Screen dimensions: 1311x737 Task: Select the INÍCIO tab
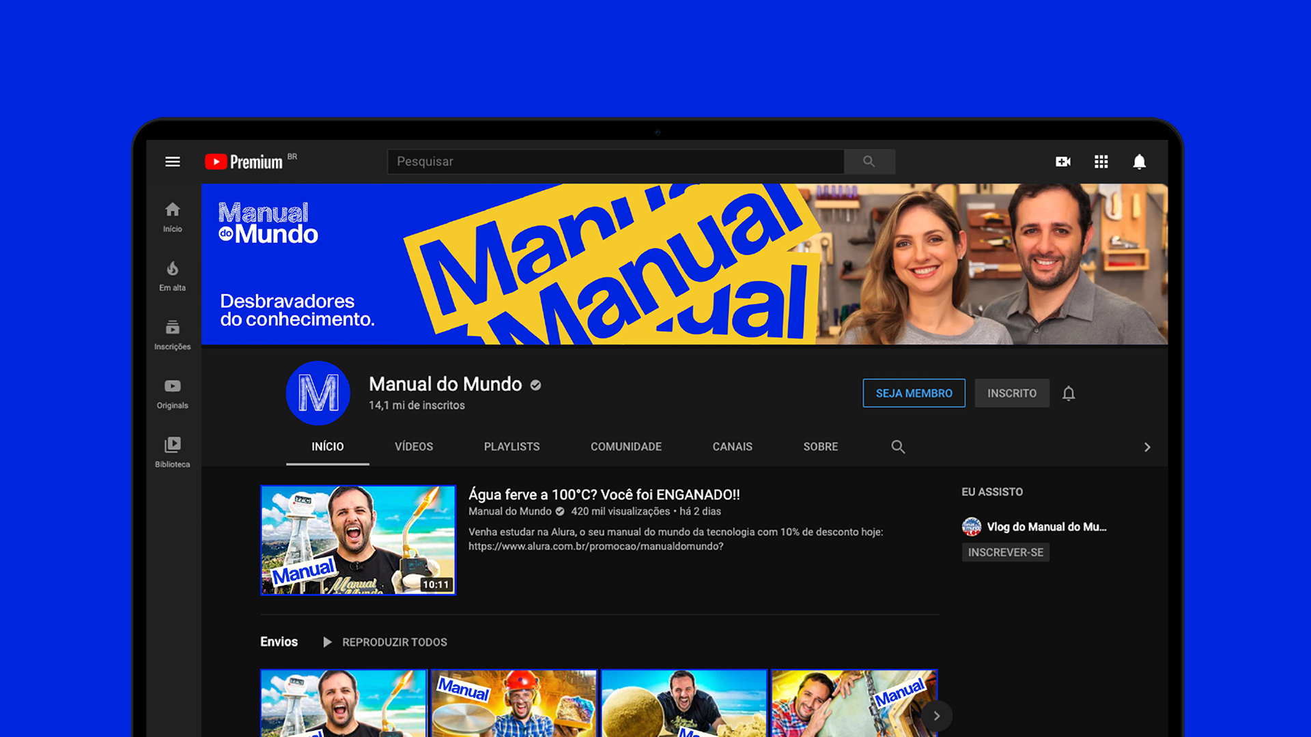tap(328, 446)
